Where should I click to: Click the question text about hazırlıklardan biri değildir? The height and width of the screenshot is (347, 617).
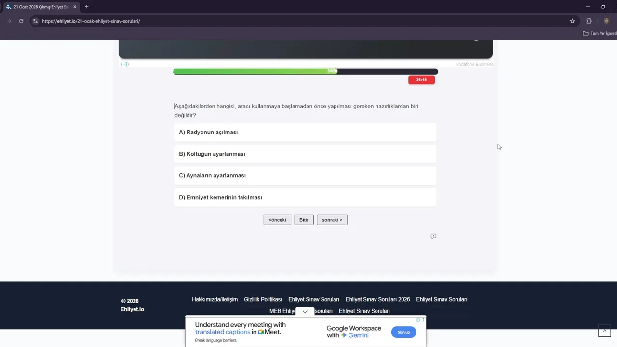[296, 111]
